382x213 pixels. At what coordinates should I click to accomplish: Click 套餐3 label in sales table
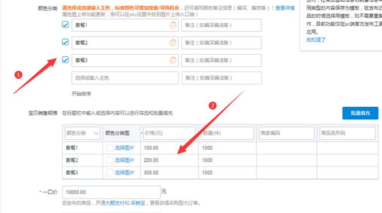[x=72, y=173]
